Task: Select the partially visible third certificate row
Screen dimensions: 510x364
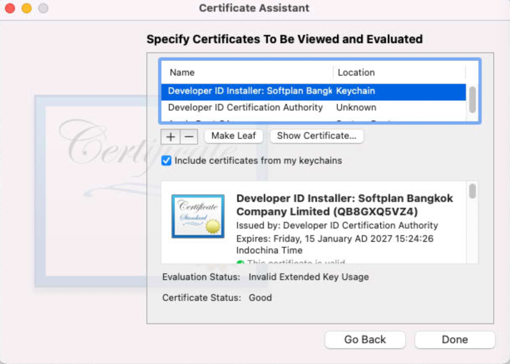Action: (x=250, y=121)
